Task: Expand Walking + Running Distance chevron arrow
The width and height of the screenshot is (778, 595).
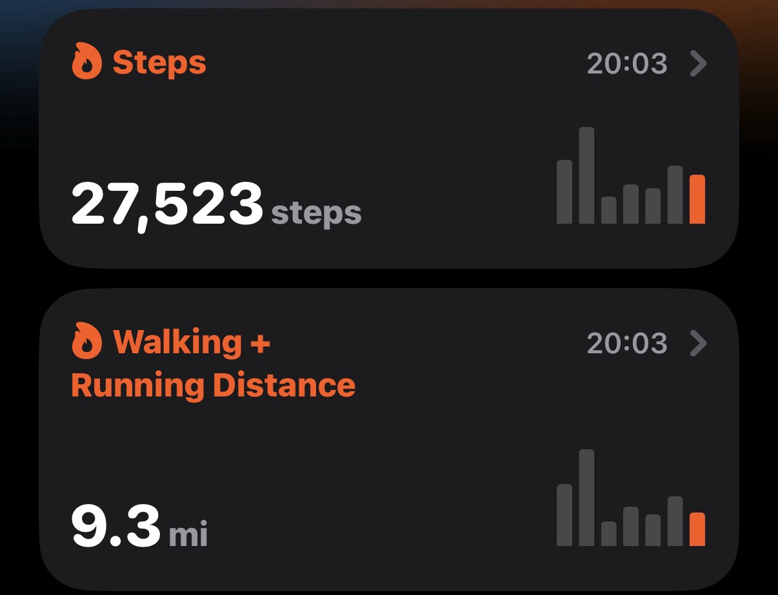Action: point(698,343)
